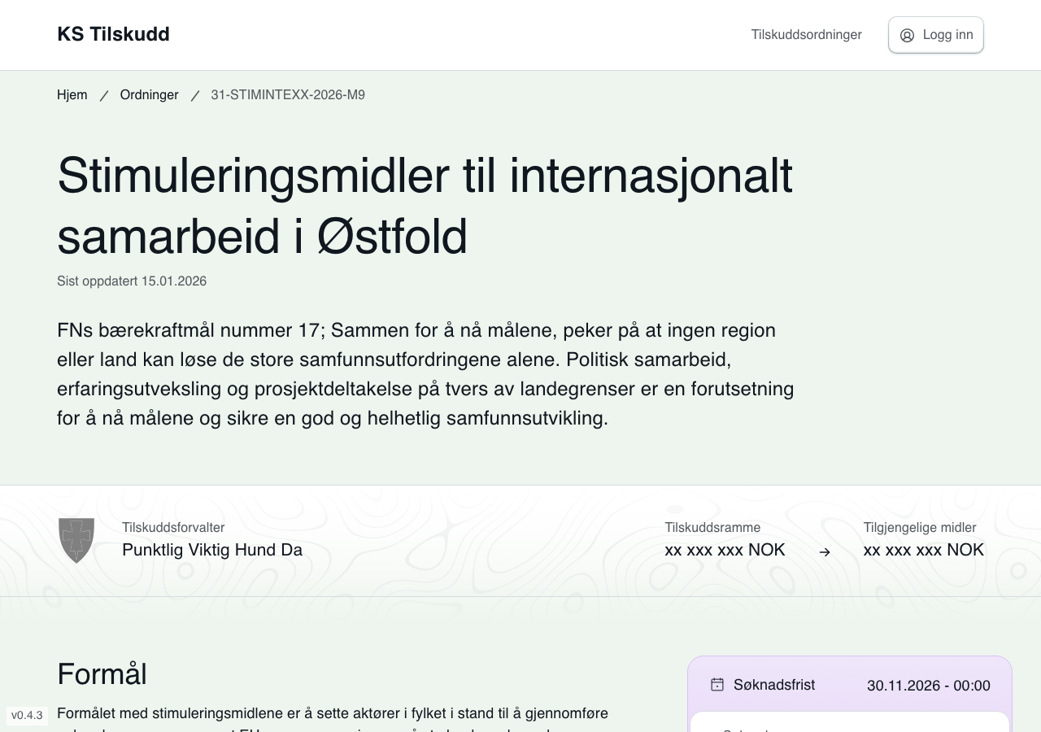
Task: Click the v0.4.3 version badge
Action: [x=27, y=716]
